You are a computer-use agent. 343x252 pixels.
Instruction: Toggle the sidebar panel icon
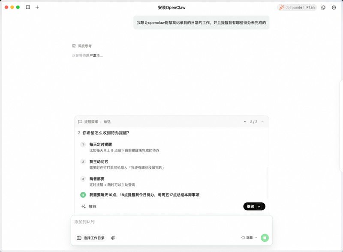[x=28, y=7]
